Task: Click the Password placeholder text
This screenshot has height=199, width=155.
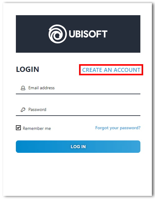Action: point(37,109)
